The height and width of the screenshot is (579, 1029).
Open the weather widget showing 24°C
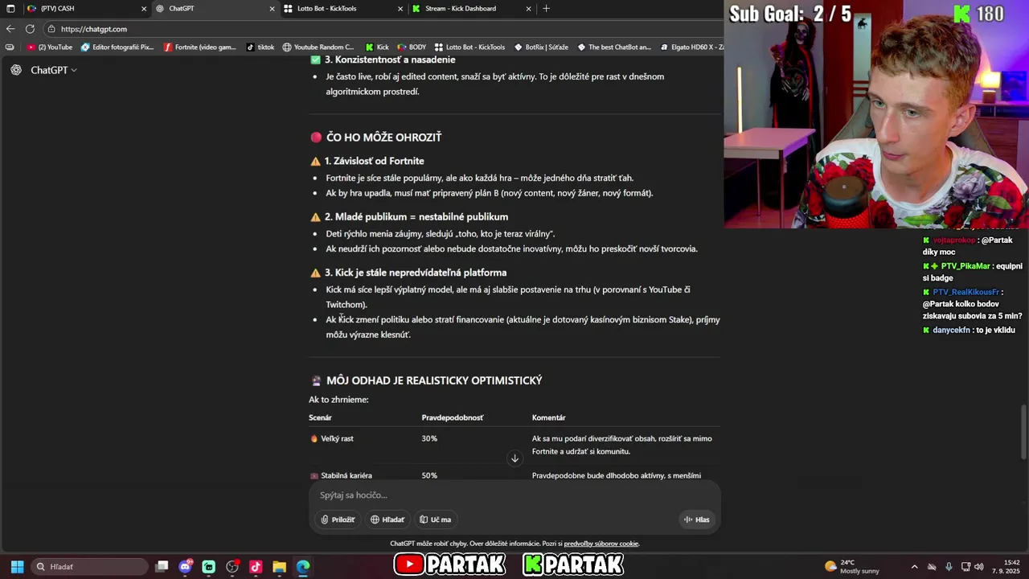point(852,567)
